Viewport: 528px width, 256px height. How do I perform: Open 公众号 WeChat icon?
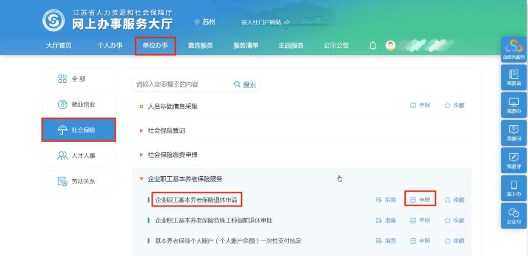click(x=514, y=215)
